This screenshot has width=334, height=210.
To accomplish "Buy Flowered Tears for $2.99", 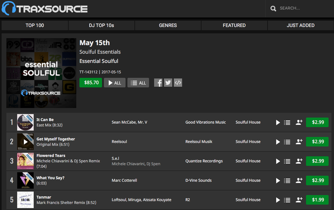I will tap(317, 161).
